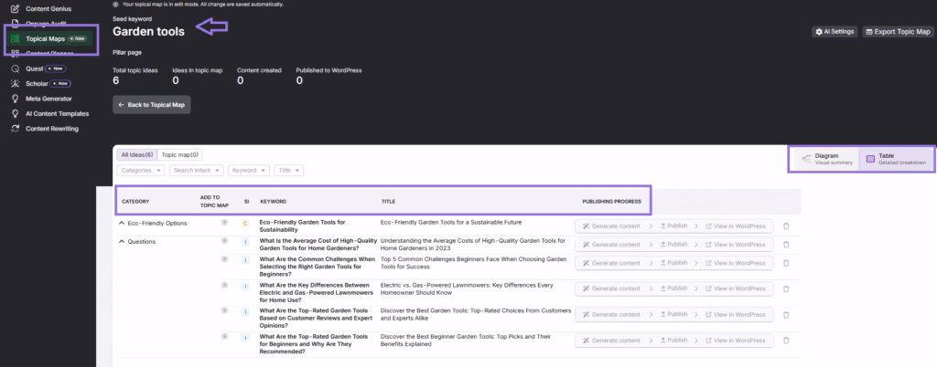
Task: Open the Search Intent filter dropdown
Action: pos(197,170)
